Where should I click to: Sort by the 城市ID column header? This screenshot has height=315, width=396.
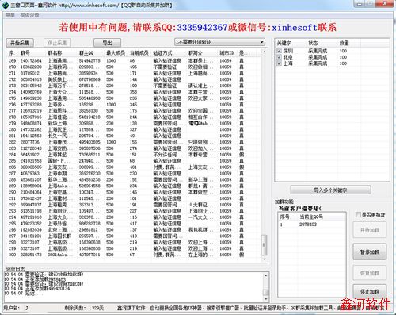click(x=228, y=53)
